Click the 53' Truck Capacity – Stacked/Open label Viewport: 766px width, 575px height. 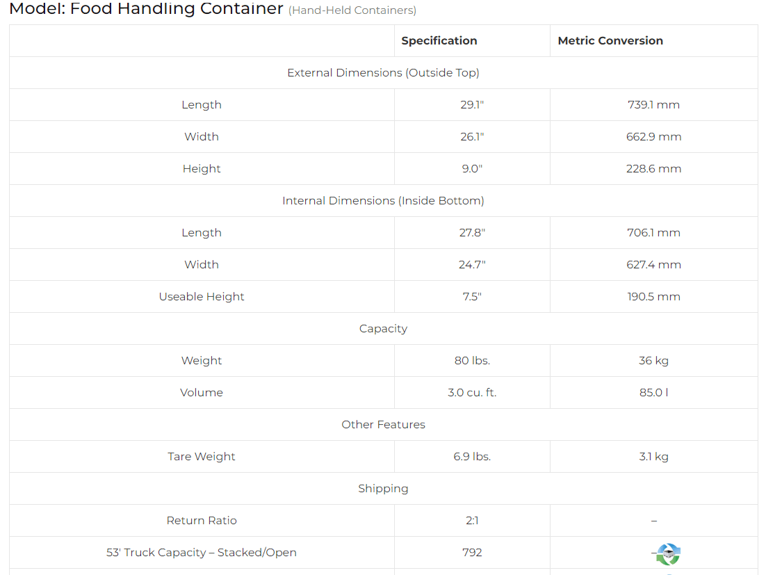(x=202, y=552)
